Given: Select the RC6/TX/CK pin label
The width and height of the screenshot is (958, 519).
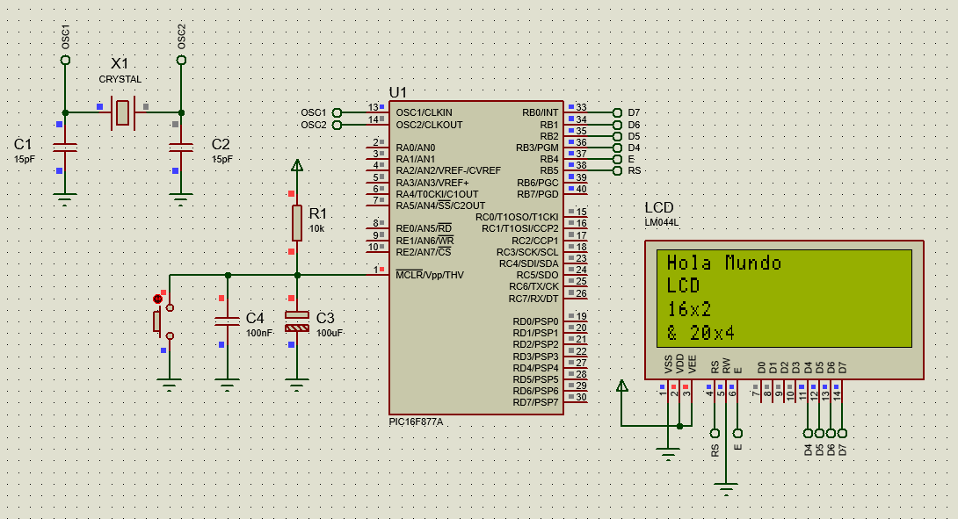Looking at the screenshot, I should [x=534, y=286].
